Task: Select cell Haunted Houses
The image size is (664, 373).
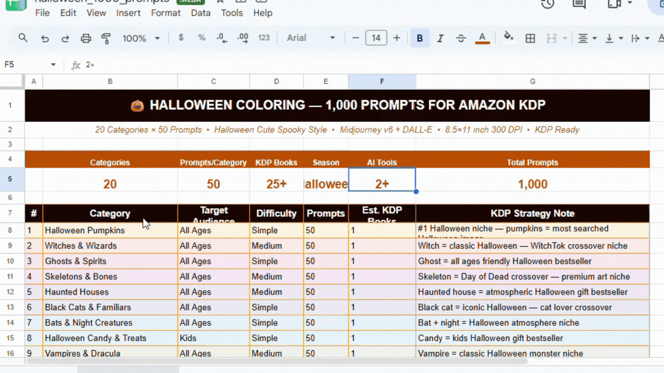Action: 110,292
